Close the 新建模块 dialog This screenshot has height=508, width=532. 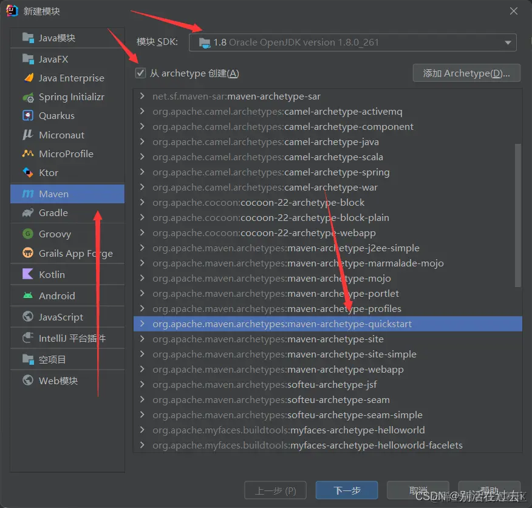(x=514, y=11)
